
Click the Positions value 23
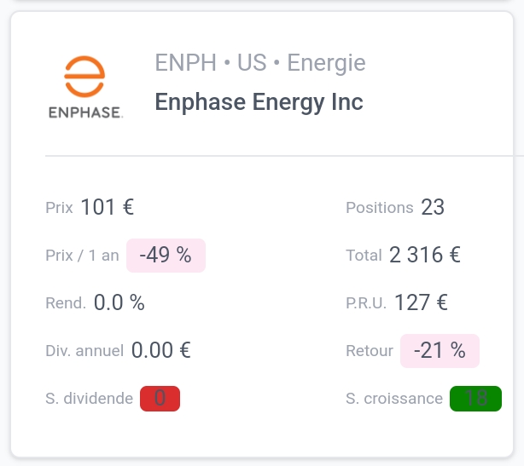tap(433, 207)
